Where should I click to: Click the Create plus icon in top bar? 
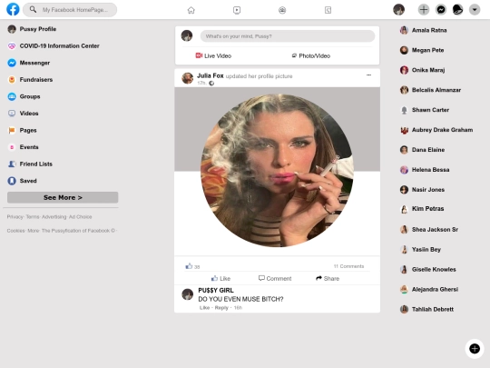pyautogui.click(x=424, y=10)
